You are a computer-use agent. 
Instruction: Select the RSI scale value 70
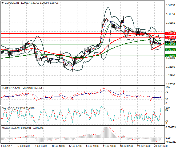167,92
